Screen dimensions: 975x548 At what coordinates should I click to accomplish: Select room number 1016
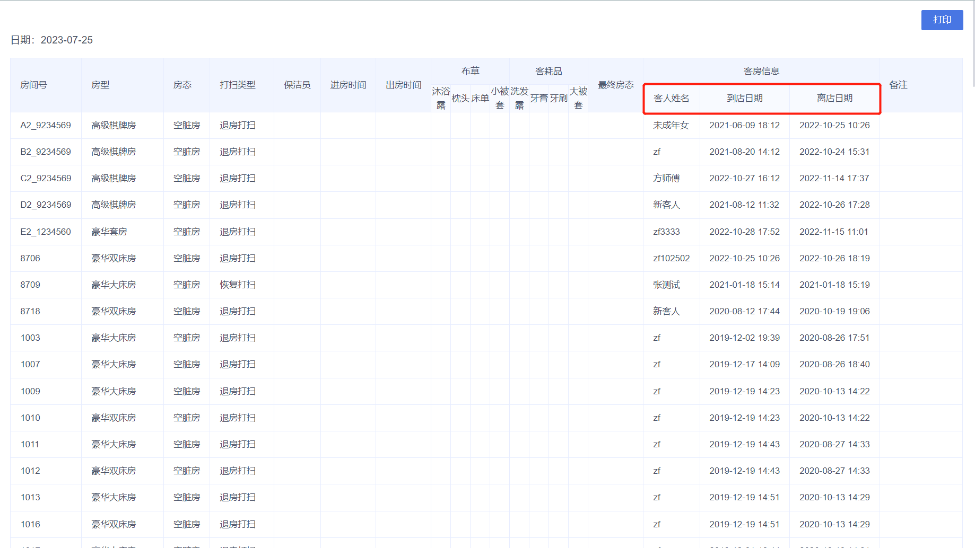[x=30, y=524]
